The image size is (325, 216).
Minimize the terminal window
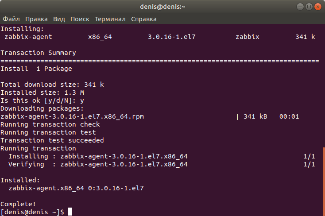[x=300, y=7]
